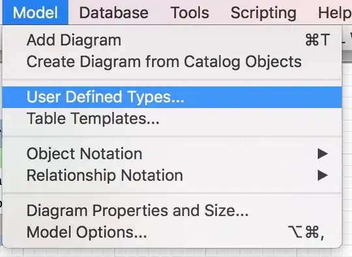Screen dimensions: 352x257
Task: Open the Scripting menu
Action: [263, 12]
